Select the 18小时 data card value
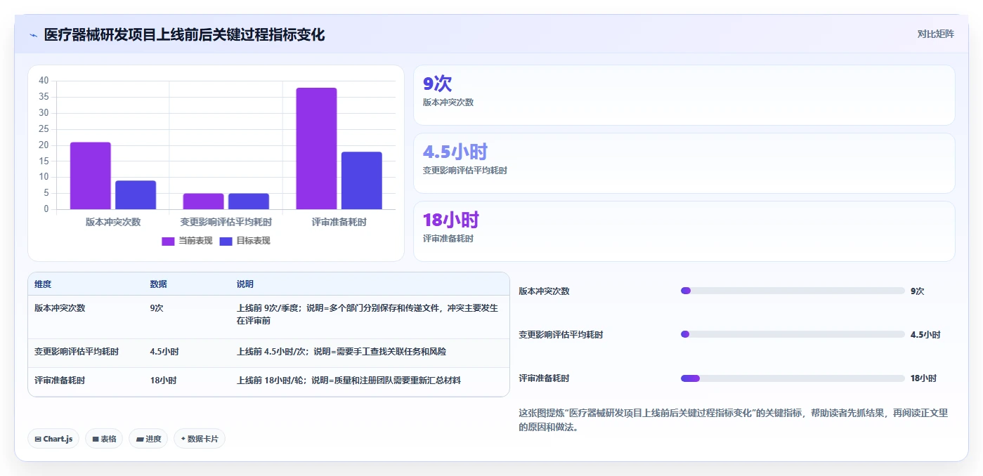The image size is (983, 476). pyautogui.click(x=450, y=220)
